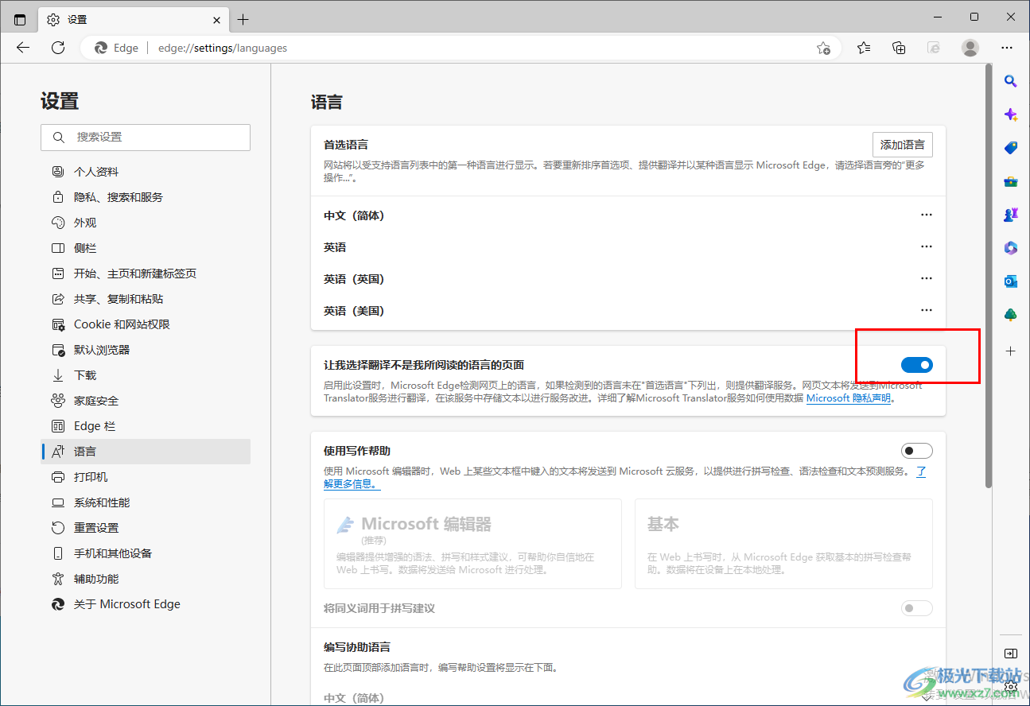Open 系统和性能 settings

point(146,502)
